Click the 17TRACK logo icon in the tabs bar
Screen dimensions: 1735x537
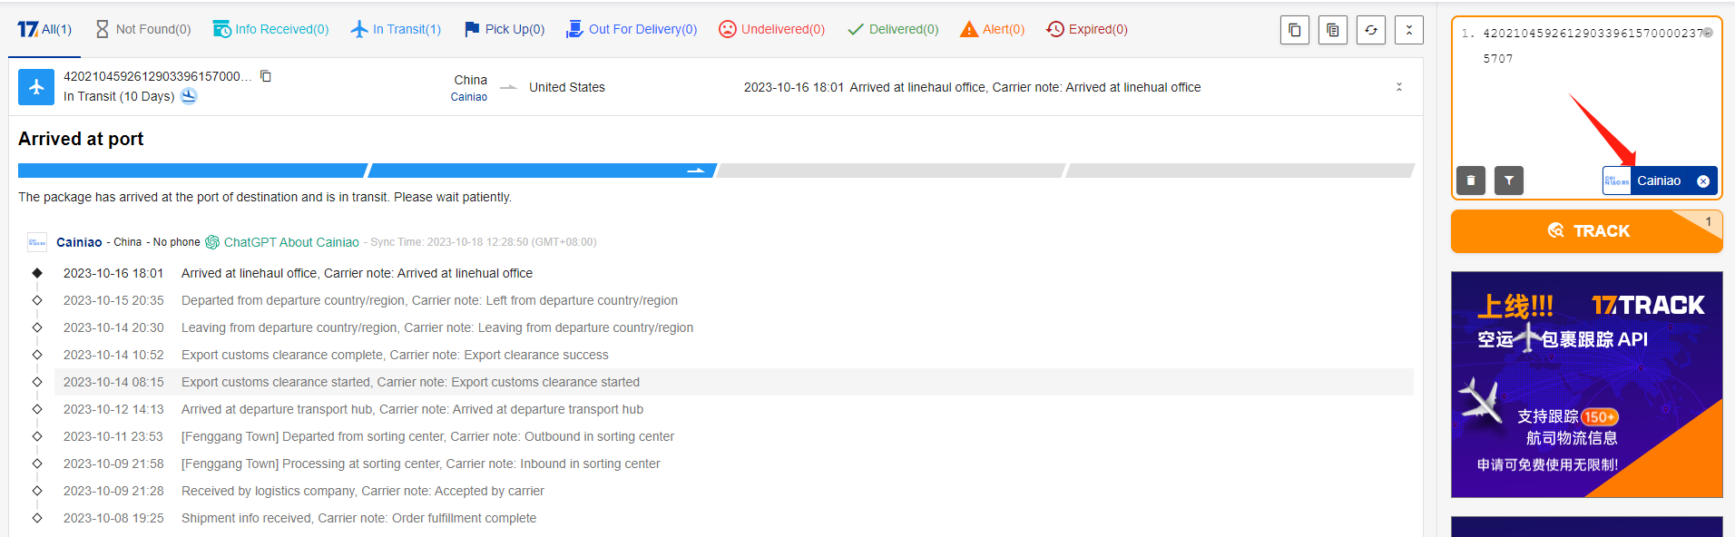[x=27, y=29]
